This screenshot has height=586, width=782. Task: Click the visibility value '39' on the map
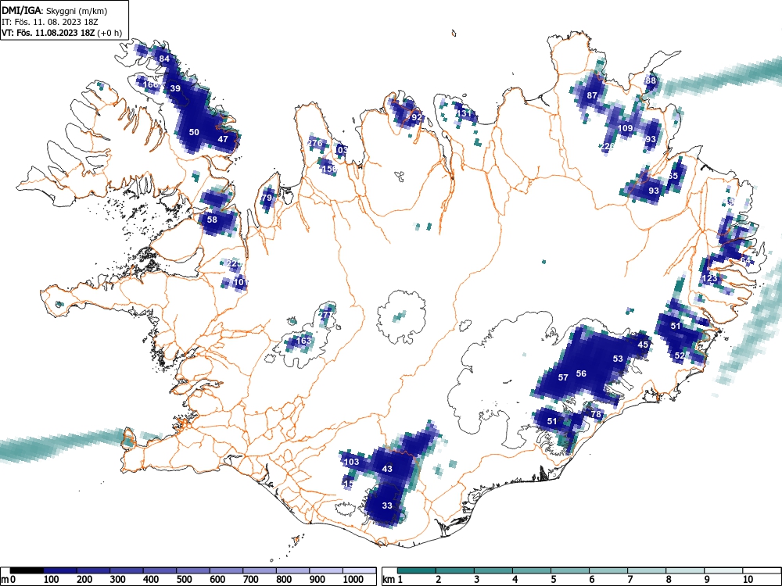pos(175,89)
